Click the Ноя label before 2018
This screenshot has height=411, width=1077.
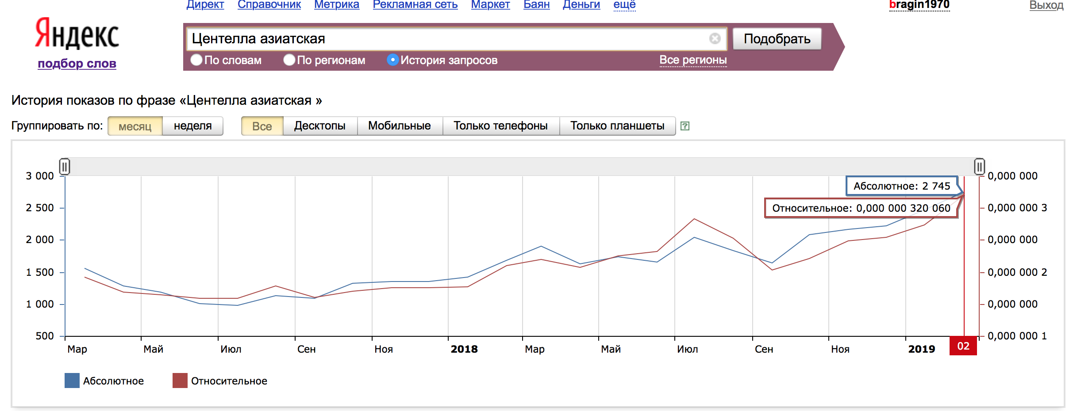click(384, 349)
